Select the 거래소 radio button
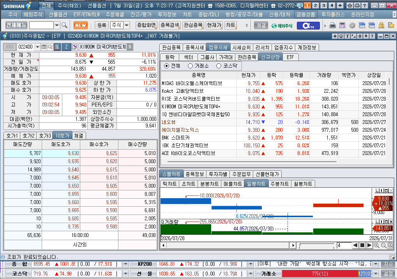397x279 pixels. click(x=191, y=66)
